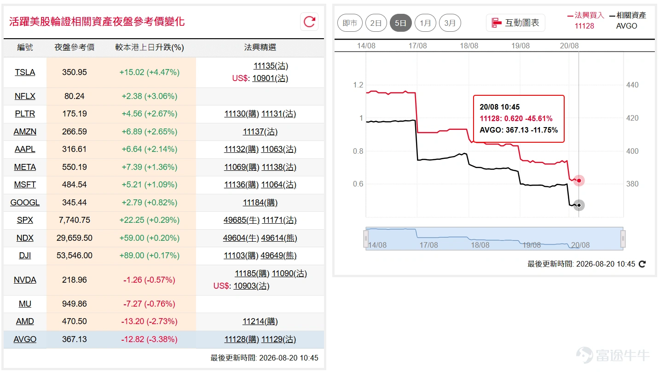The image size is (659, 372).
Task: Open NVDA put warrant 11090(沽)
Action: [x=289, y=274]
